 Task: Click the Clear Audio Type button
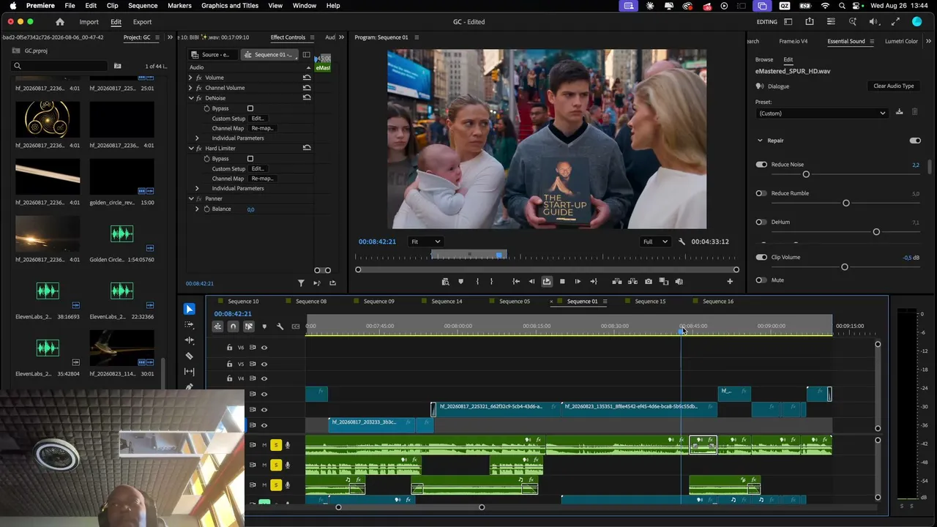[x=893, y=86]
